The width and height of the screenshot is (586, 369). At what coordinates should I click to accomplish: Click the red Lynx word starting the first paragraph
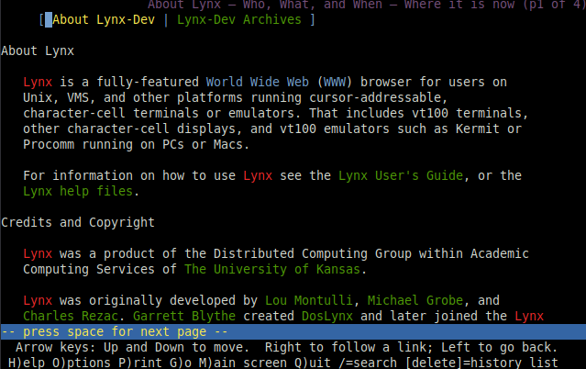(x=38, y=83)
